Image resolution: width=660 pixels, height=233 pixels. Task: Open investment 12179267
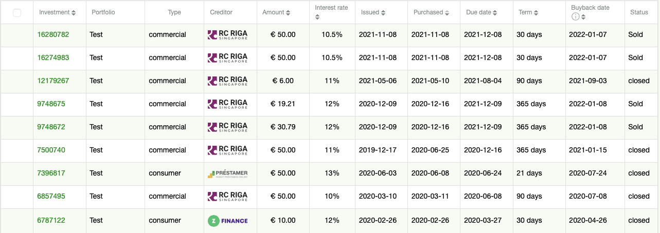53,81
